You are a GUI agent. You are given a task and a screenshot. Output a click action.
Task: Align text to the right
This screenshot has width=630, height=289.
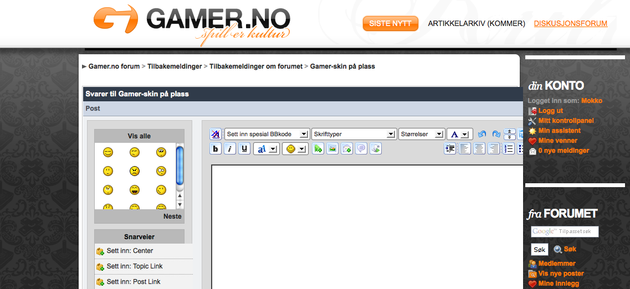(x=493, y=149)
